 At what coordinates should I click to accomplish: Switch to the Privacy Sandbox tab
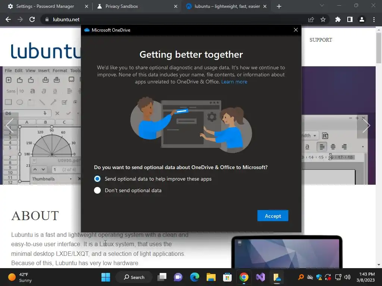click(122, 6)
